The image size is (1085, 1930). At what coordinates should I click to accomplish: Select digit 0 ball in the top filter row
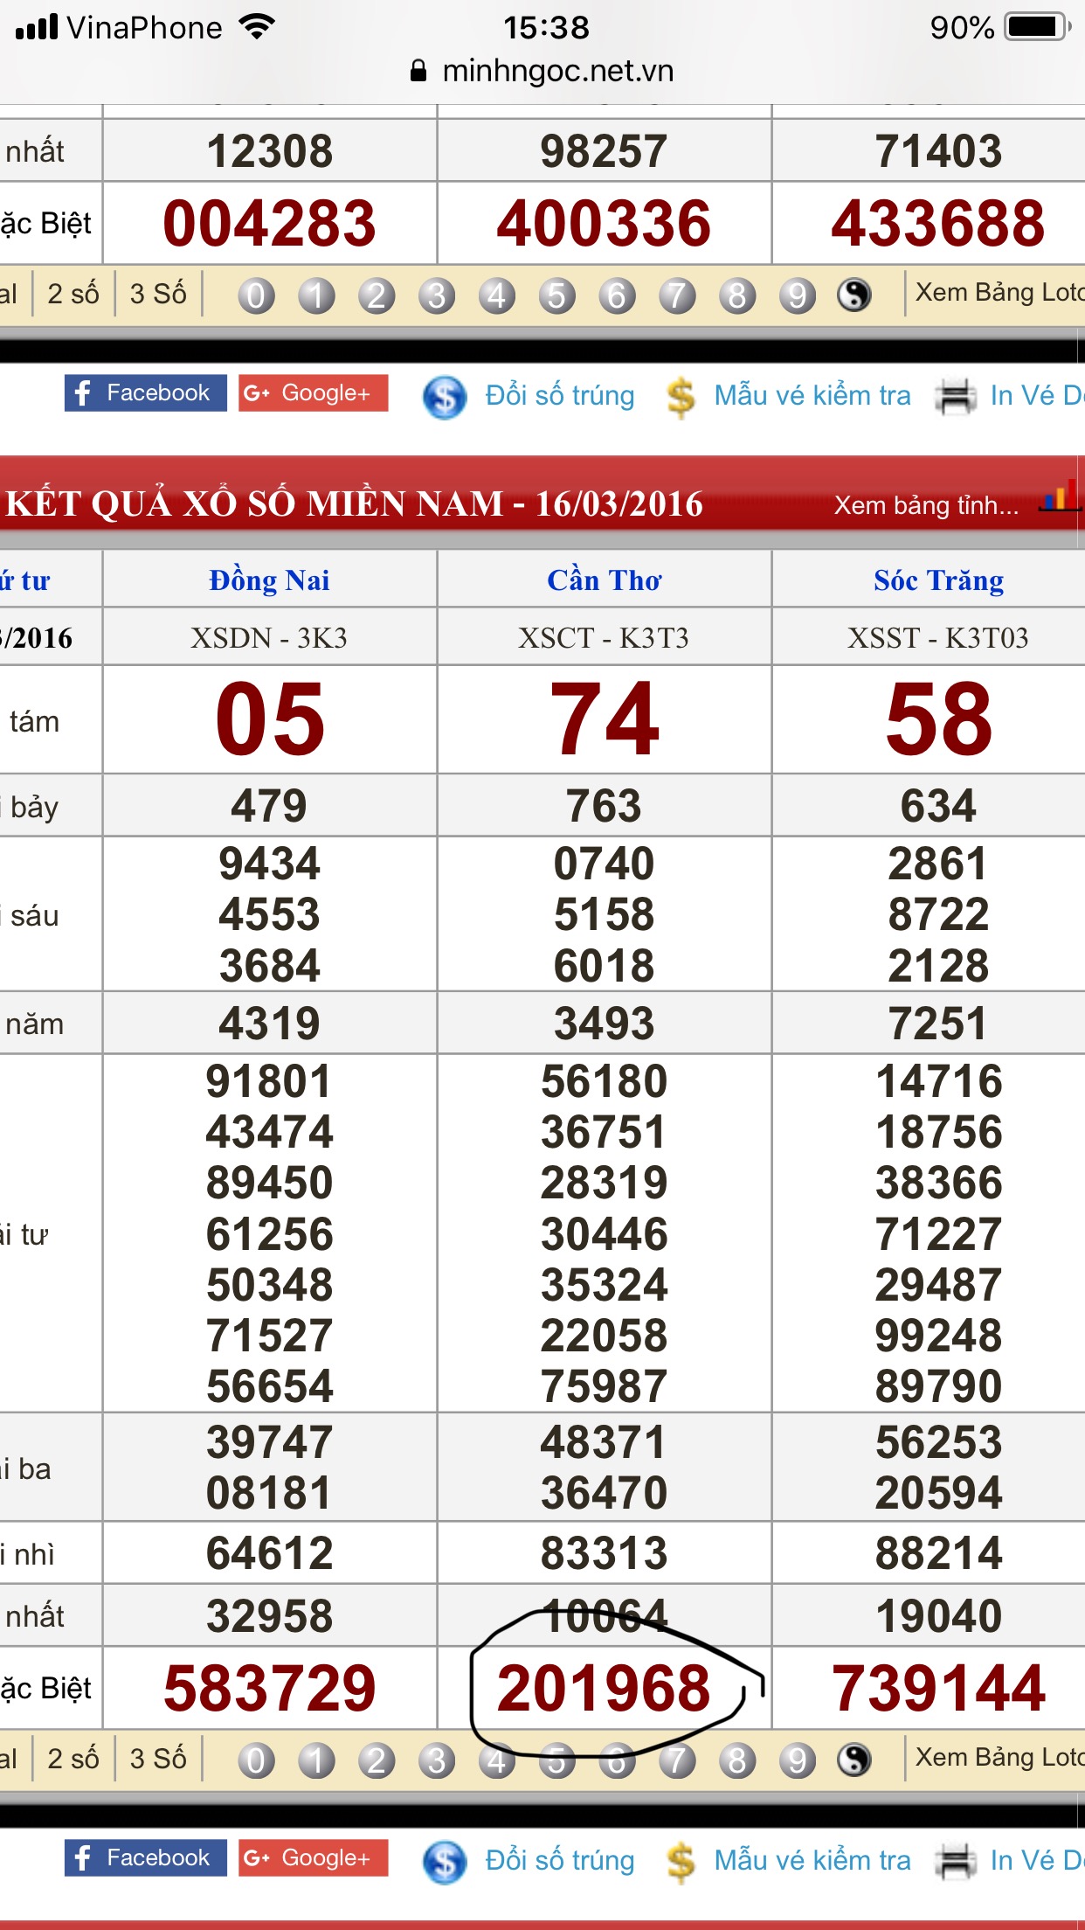[x=256, y=295]
